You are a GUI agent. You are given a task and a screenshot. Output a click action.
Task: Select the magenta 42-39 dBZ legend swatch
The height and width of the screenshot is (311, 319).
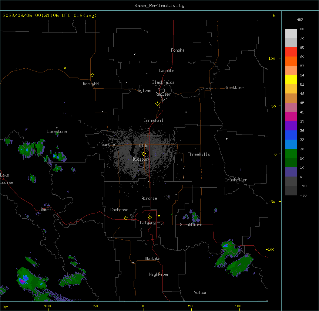point(291,116)
